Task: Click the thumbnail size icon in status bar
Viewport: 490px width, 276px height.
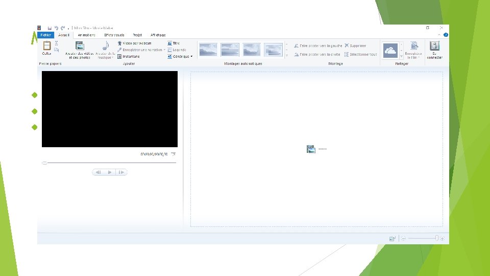Action: coord(392,239)
